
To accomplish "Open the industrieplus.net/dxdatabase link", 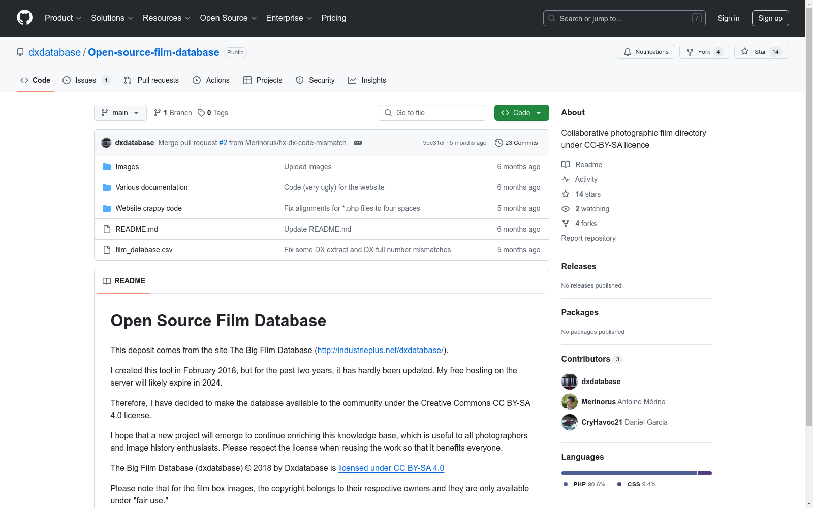I will pos(380,350).
